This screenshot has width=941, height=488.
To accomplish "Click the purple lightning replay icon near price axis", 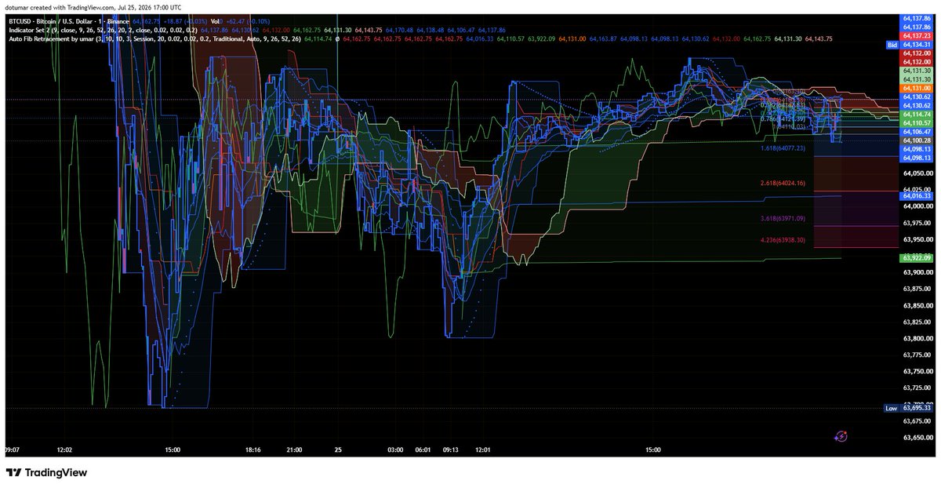I will click(x=841, y=435).
